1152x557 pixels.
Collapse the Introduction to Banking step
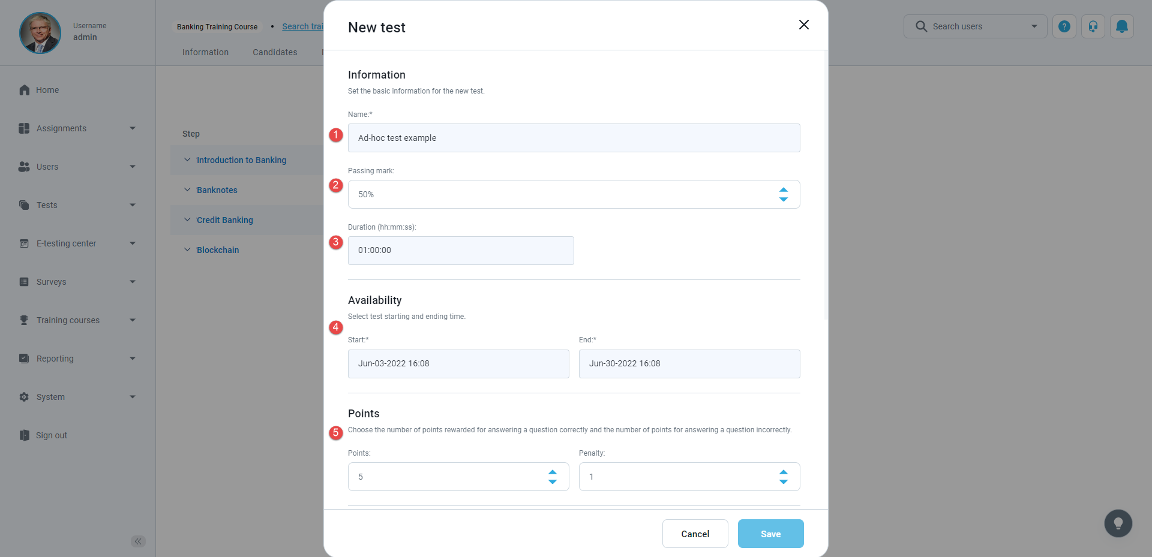tap(187, 160)
